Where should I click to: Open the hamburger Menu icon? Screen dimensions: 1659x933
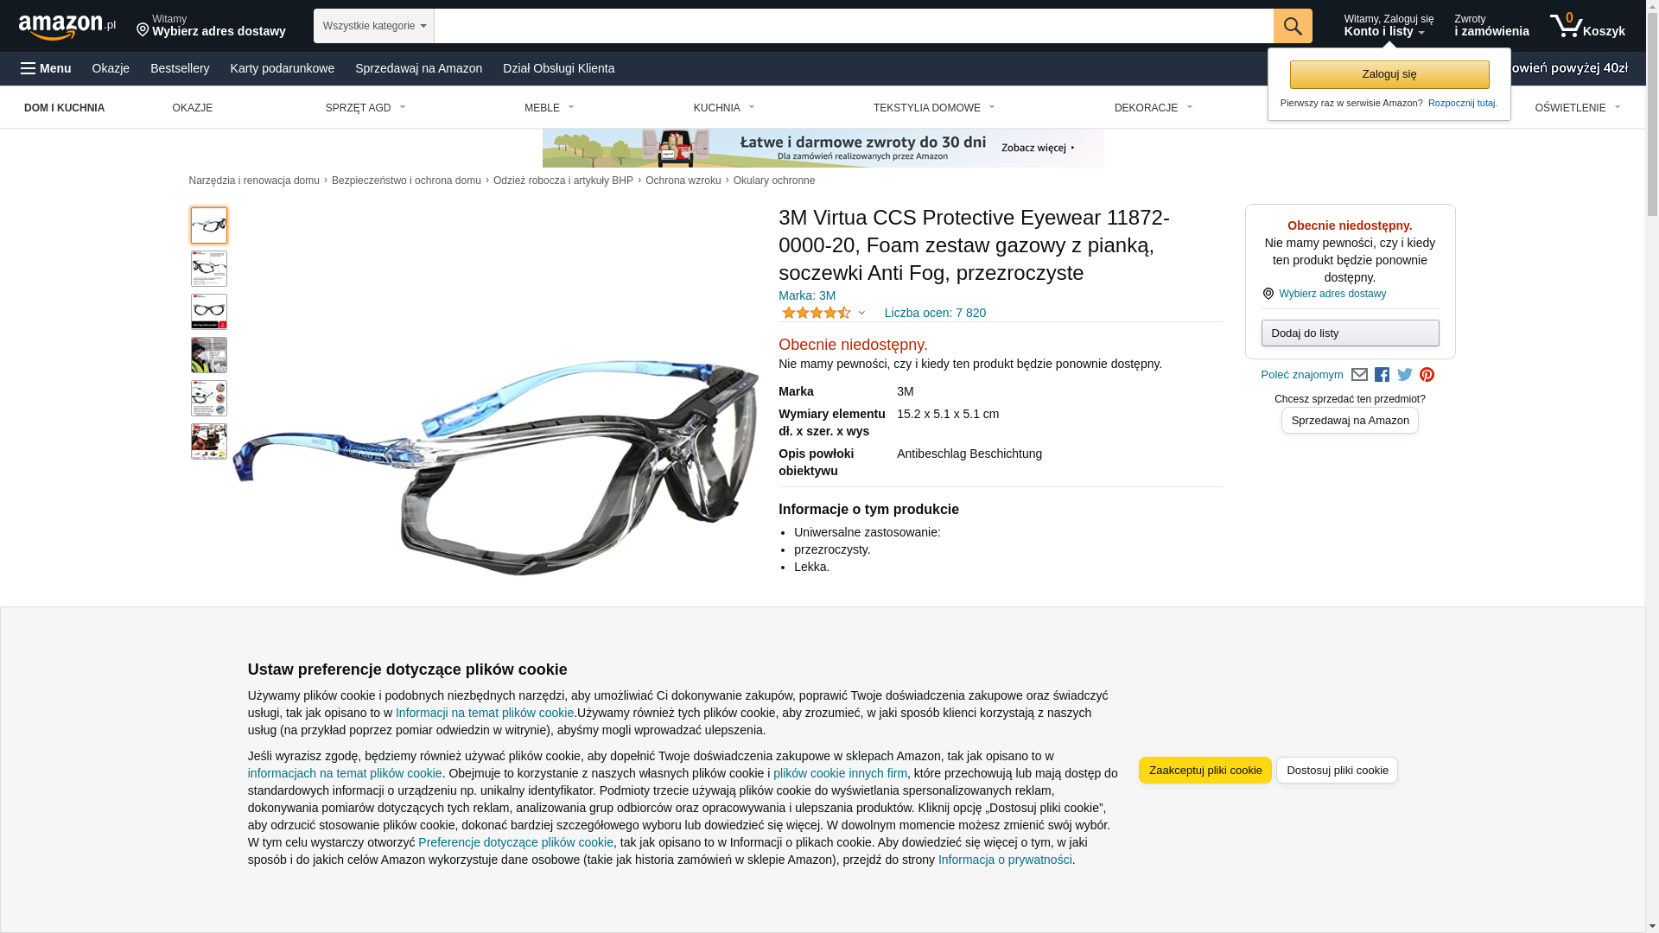(29, 68)
